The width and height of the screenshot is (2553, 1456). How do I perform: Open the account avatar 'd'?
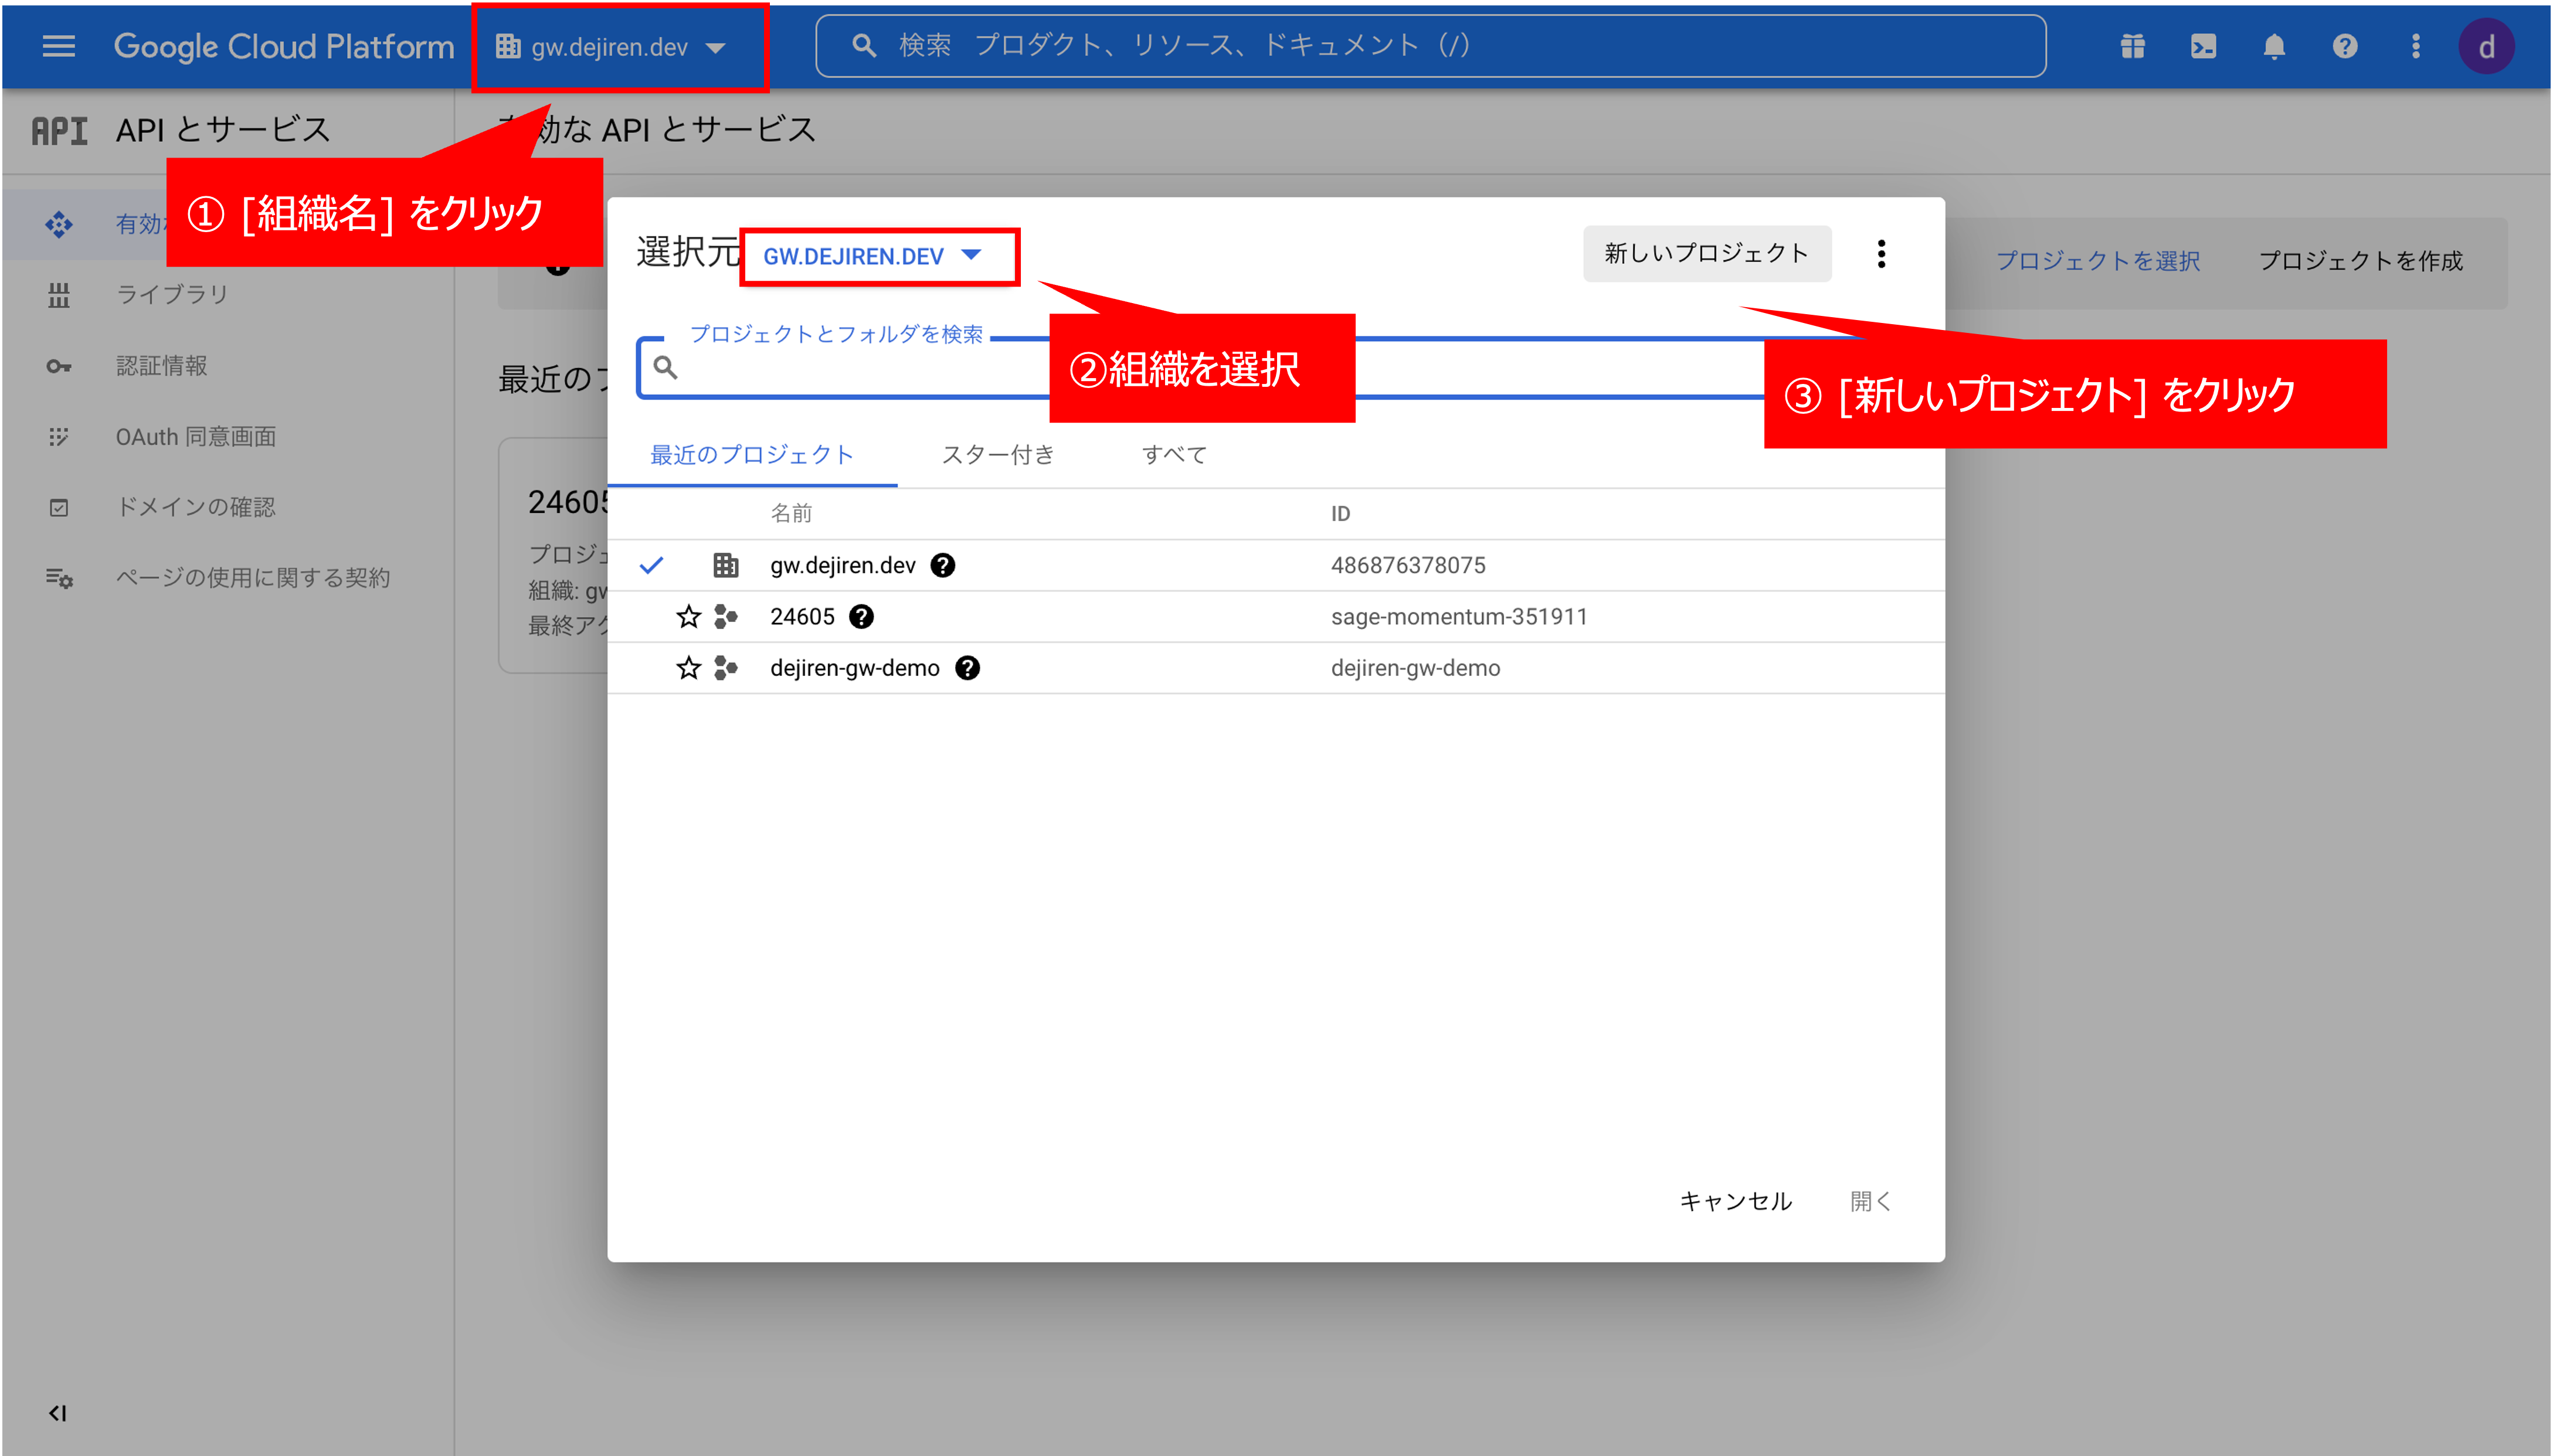point(2487,47)
